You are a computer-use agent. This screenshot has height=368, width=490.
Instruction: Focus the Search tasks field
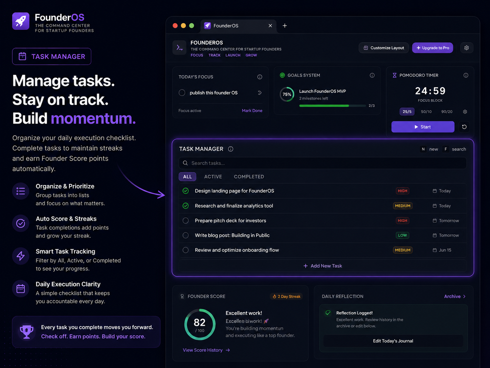[x=323, y=163]
